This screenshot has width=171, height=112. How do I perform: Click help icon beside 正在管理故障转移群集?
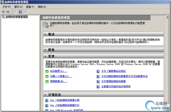click(98, 82)
